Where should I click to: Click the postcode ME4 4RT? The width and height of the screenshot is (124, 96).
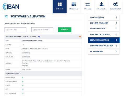click(25, 65)
